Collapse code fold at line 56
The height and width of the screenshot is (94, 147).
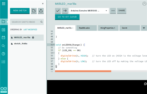coord(54,58)
